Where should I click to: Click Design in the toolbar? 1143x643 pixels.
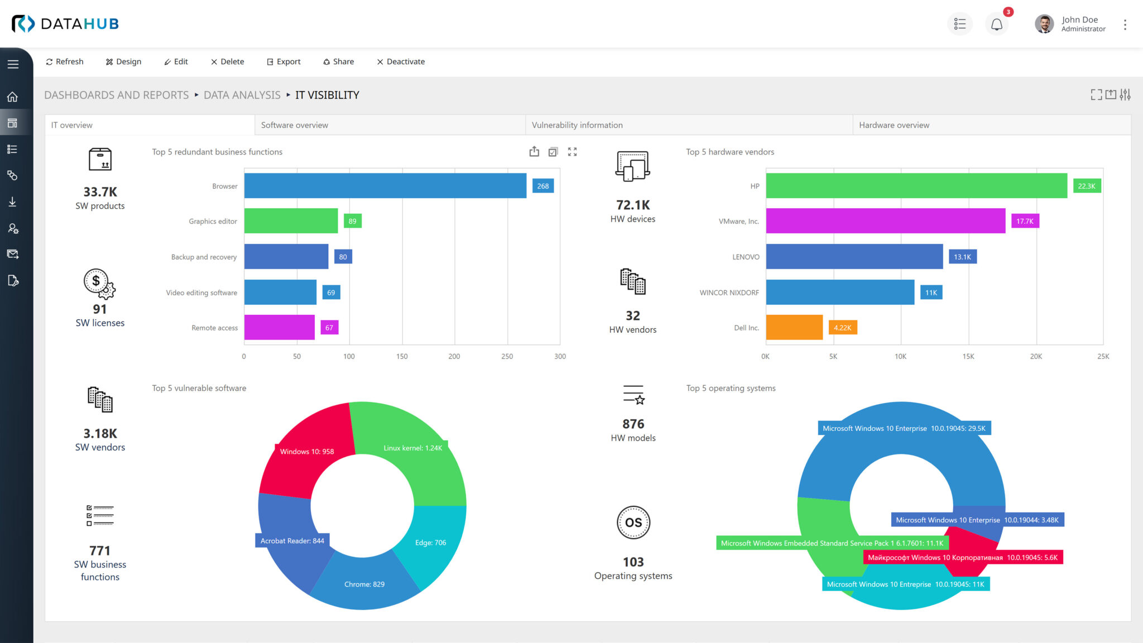click(123, 61)
